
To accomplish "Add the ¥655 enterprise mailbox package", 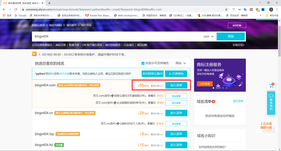I will [x=176, y=103].
